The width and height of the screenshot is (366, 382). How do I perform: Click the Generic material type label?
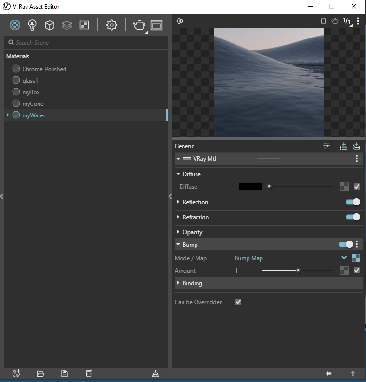[184, 146]
